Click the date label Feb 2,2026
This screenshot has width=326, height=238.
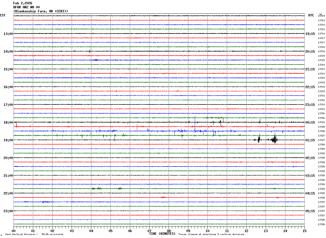pos(23,3)
